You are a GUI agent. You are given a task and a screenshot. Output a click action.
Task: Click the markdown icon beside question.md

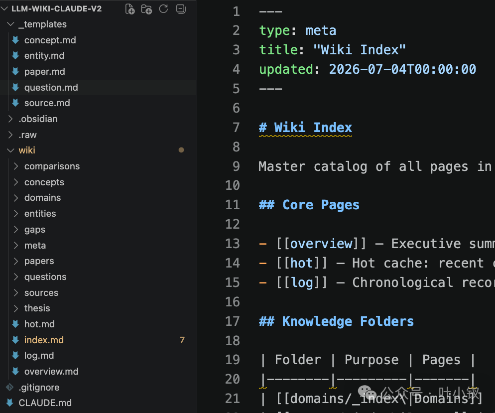[x=15, y=87]
